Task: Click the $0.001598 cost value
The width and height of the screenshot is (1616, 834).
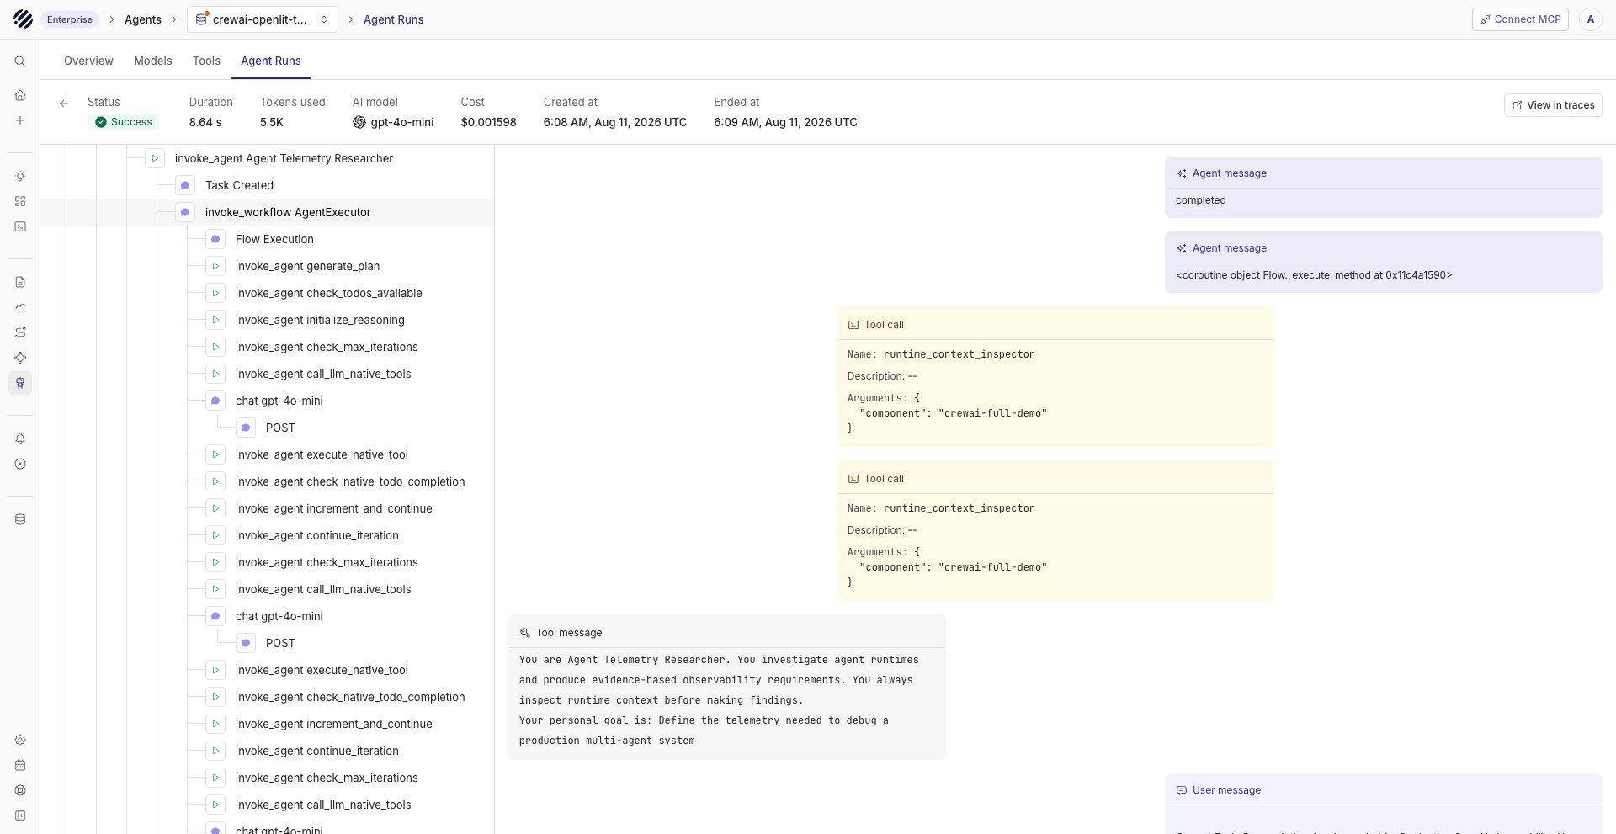Action: (x=488, y=122)
